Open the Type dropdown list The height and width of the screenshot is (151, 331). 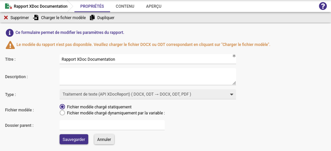[148, 94]
